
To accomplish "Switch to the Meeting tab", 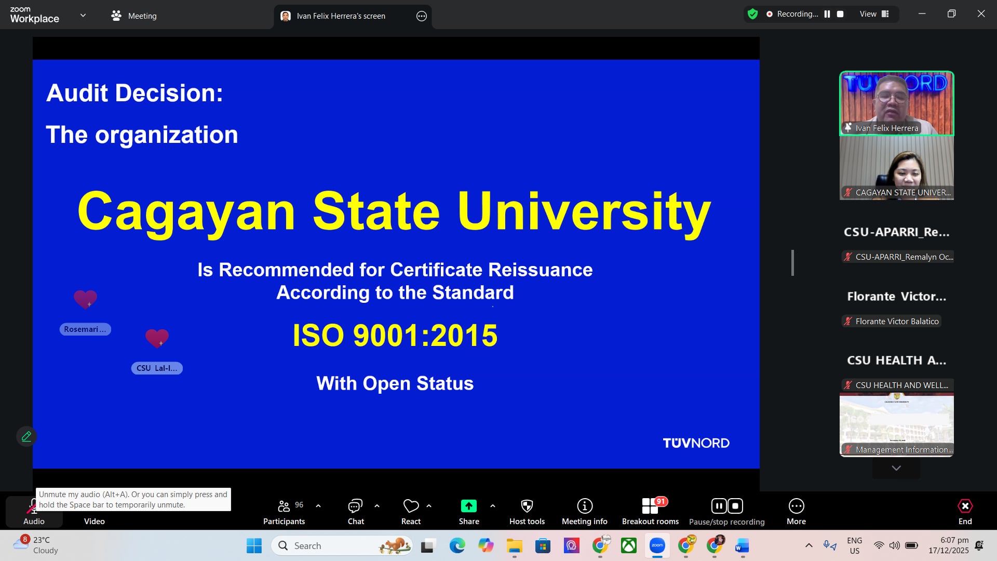I will [134, 16].
